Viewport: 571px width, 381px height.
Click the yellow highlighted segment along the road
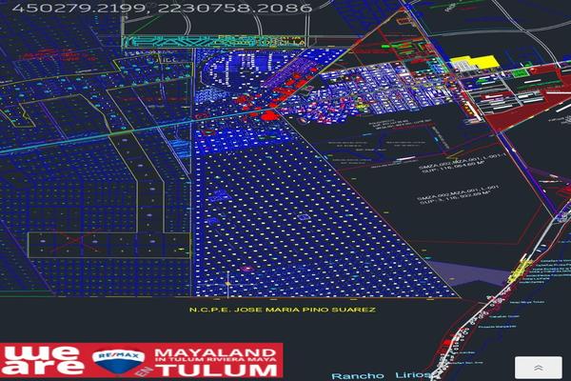point(520,270)
